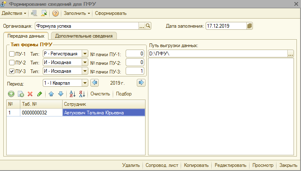Click the Копировать button
The image size is (301, 171).
(196, 165)
